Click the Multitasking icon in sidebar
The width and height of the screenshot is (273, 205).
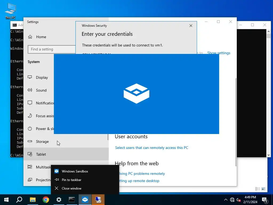(30, 167)
